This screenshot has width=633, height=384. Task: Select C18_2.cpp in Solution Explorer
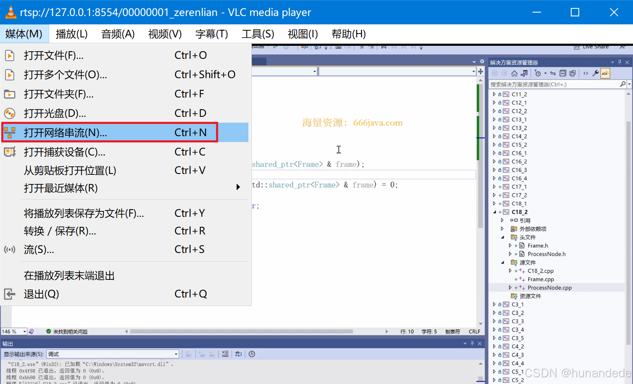tap(541, 271)
